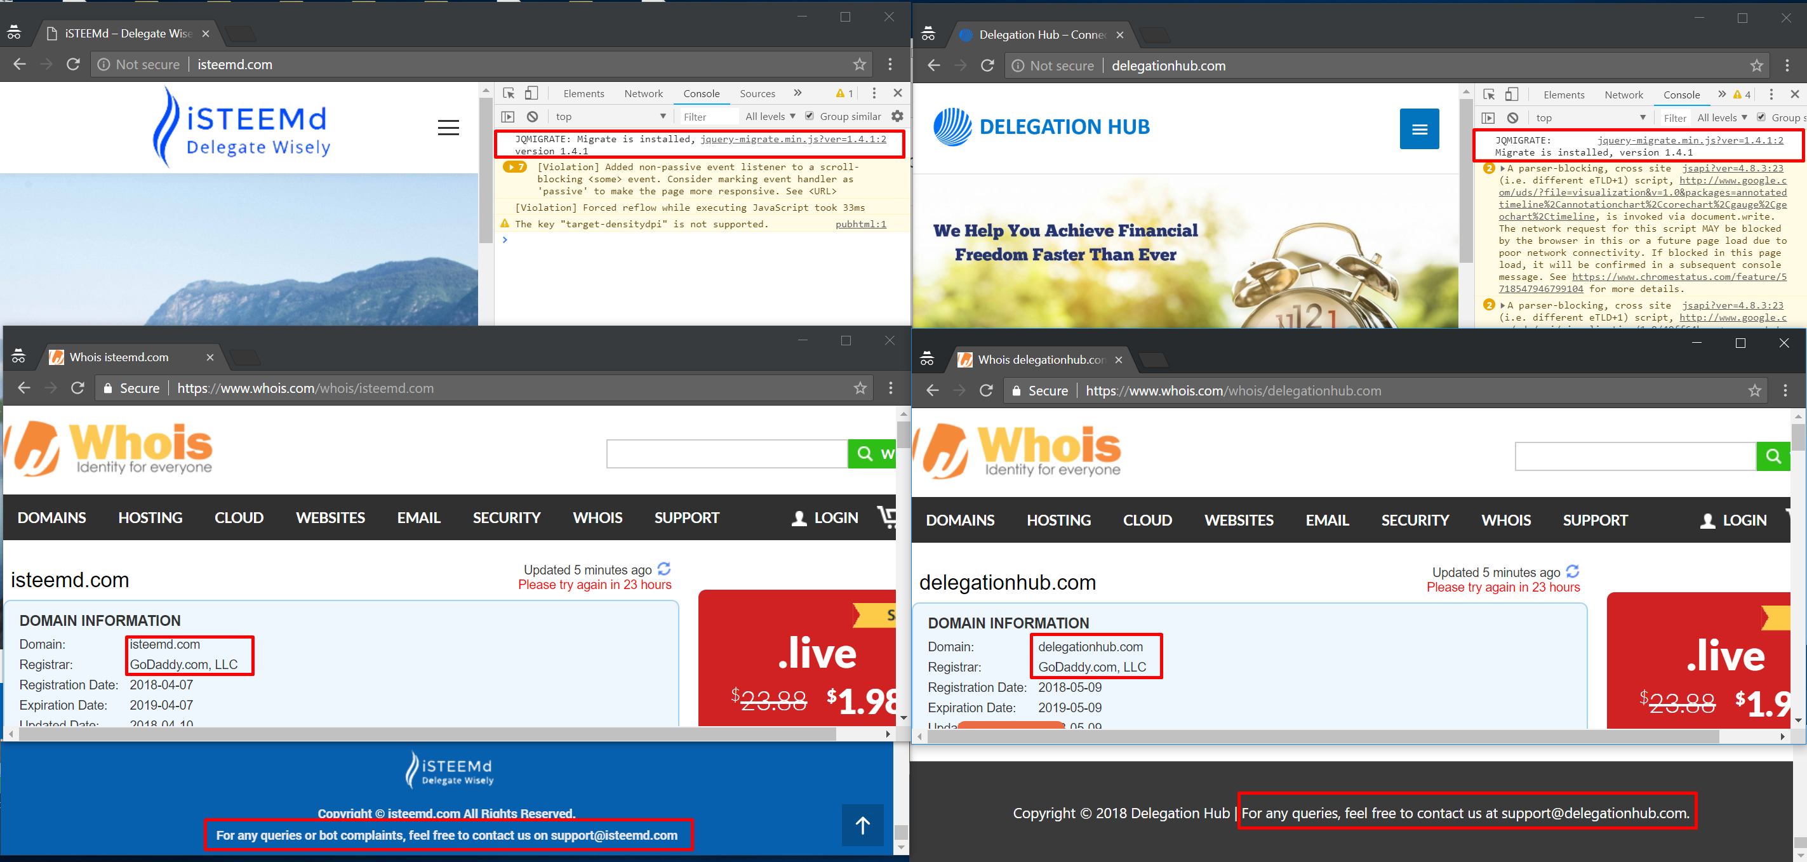
Task: Show console sidebar in isteemd DevTools
Action: (x=509, y=116)
